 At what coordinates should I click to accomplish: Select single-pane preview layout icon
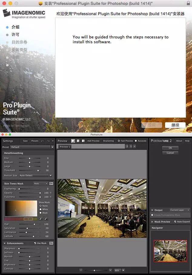point(73,141)
